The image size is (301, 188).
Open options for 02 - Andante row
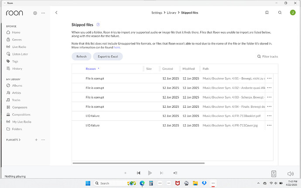269,88
